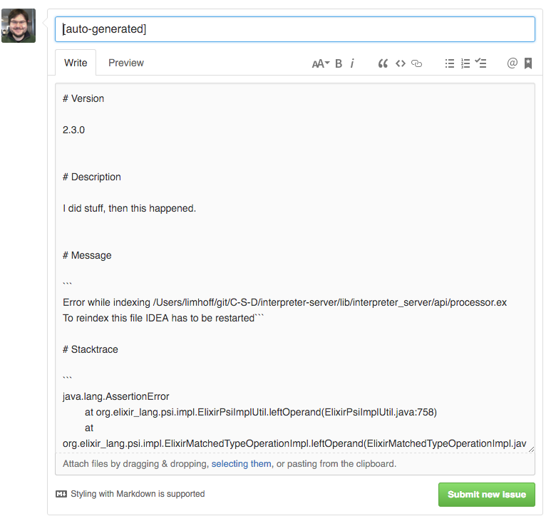Open the 'selecting them' file link
Viewport: 551px width, 526px height.
pyautogui.click(x=241, y=464)
